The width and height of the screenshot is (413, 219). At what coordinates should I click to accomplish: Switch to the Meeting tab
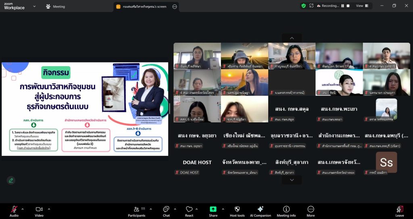coord(55,6)
